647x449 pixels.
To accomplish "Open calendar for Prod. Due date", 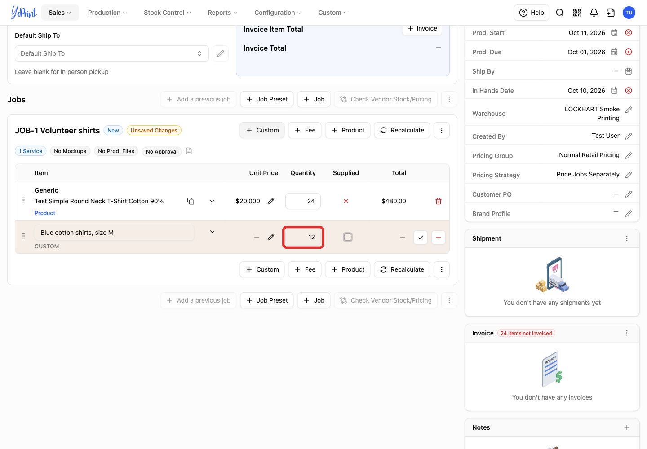I will tap(614, 52).
